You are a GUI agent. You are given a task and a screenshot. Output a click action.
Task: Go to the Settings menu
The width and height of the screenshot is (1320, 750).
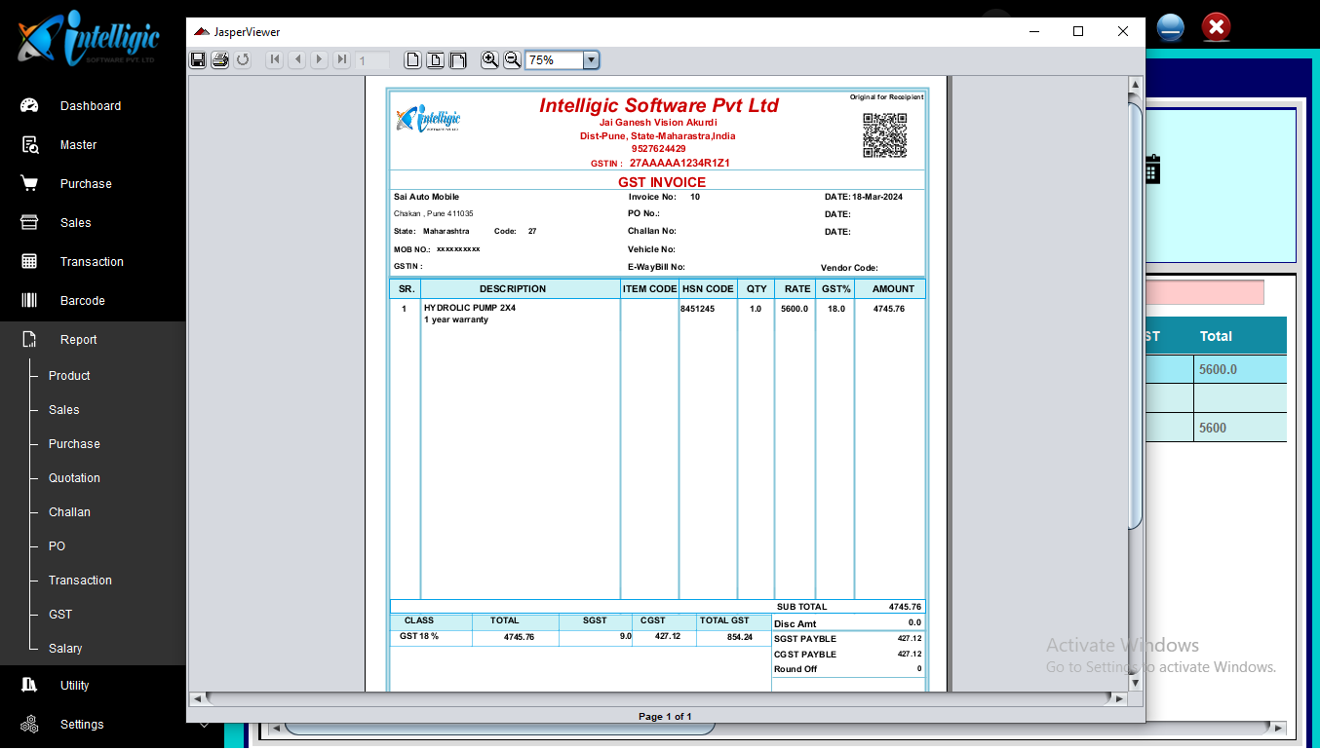(82, 725)
